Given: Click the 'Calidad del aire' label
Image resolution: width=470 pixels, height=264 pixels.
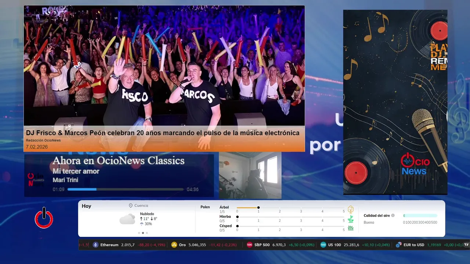Looking at the screenshot, I should (377, 216).
